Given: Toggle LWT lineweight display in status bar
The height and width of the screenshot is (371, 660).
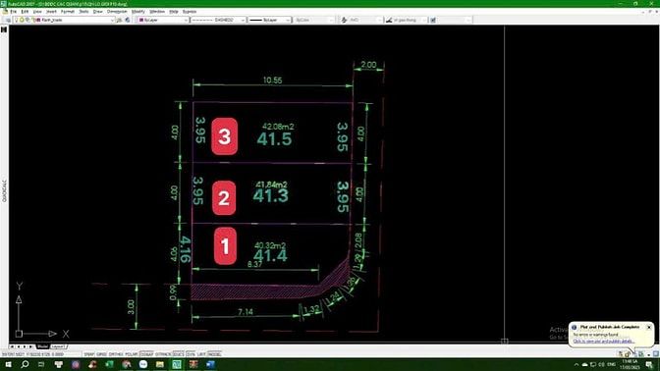Looking at the screenshot, I should click(201, 354).
